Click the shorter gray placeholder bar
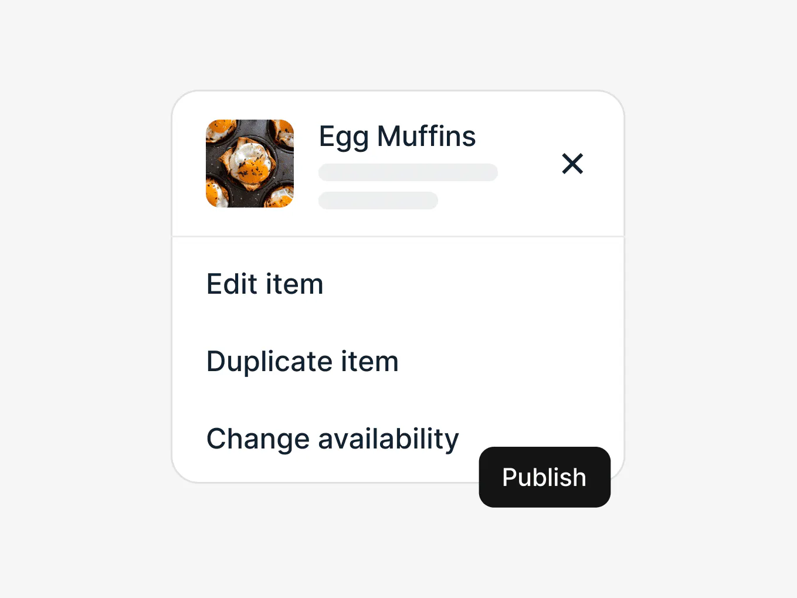797x598 pixels. tap(378, 201)
